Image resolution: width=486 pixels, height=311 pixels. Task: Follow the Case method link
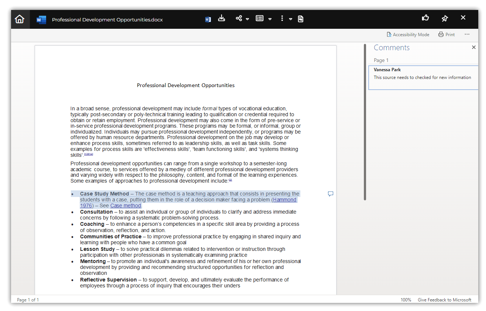coord(125,205)
